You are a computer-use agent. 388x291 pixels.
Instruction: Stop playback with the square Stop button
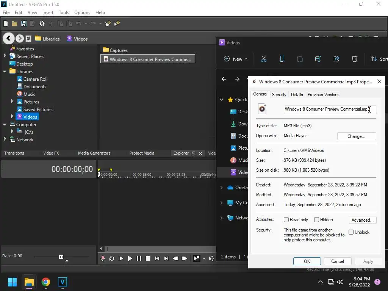click(x=148, y=258)
